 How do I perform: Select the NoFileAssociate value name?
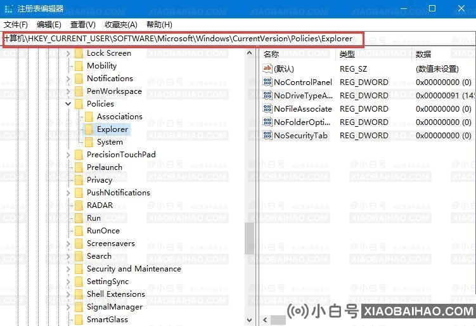click(303, 108)
